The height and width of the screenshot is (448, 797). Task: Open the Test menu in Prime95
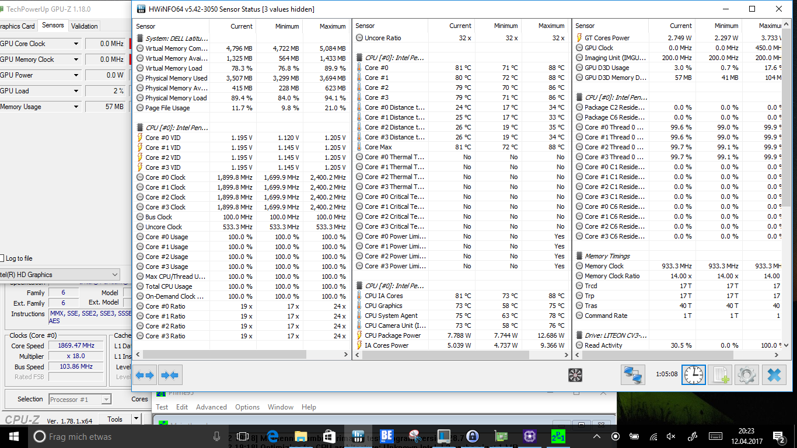(x=162, y=407)
